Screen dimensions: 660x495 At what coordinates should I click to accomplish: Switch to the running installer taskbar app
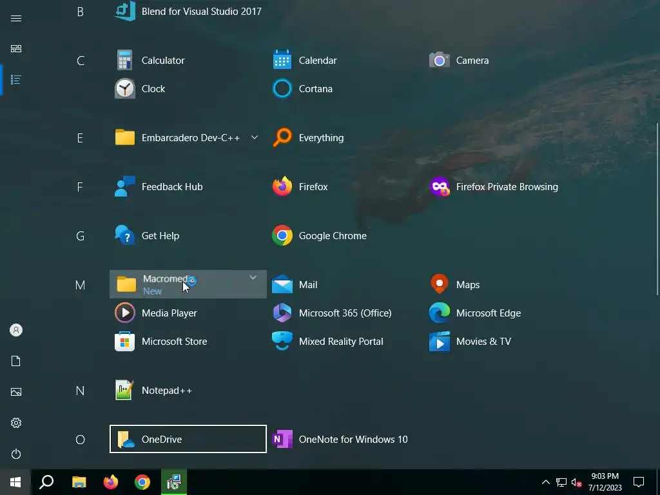coord(174,482)
